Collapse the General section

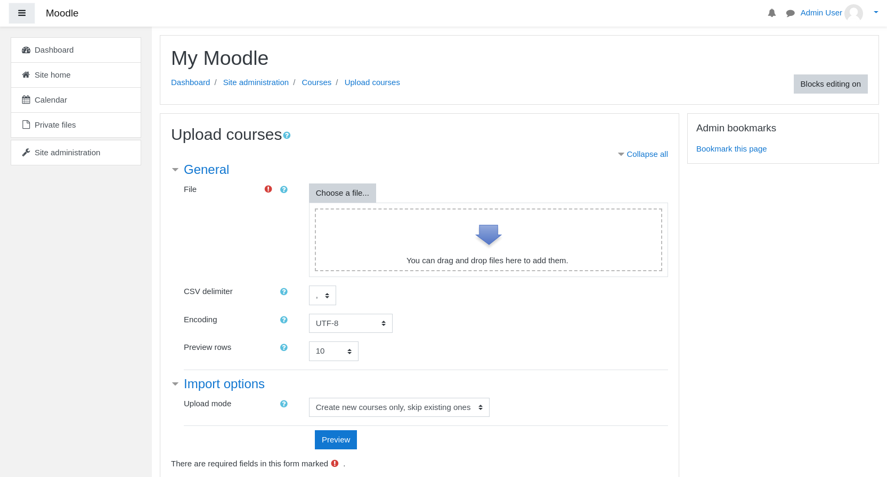coord(206,170)
